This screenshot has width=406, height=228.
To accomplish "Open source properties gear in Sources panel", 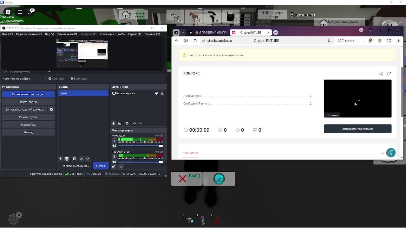I will [127, 123].
